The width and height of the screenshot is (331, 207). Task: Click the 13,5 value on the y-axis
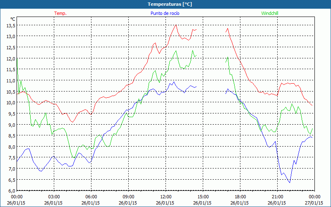11,26
